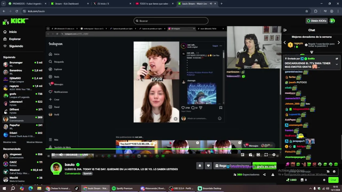The width and height of the screenshot is (342, 192).
Task: Share the stream
Action: 264,175
